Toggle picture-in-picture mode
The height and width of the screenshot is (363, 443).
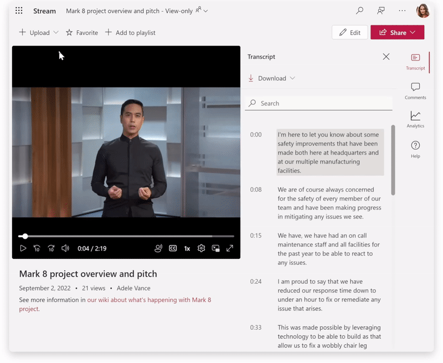[215, 248]
